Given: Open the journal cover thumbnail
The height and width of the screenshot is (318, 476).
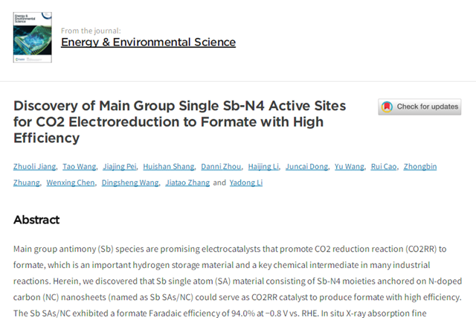Looking at the screenshot, I should (x=32, y=36).
